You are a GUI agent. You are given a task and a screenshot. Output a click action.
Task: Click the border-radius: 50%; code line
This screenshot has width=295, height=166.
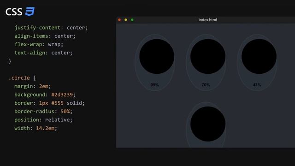coord(43,112)
